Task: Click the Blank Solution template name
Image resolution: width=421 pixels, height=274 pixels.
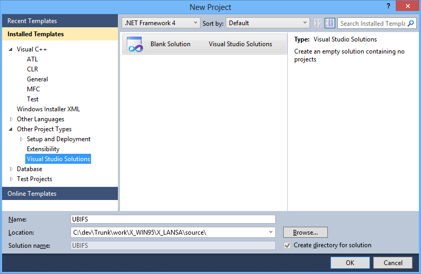Action: click(170, 44)
